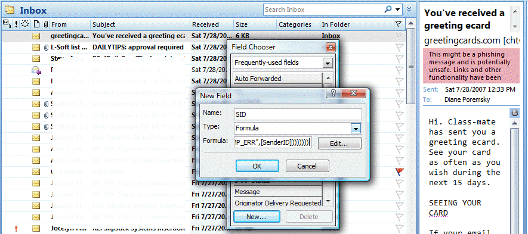Click the hand icon above message body
The width and height of the screenshot is (528, 234).
tap(514, 113)
